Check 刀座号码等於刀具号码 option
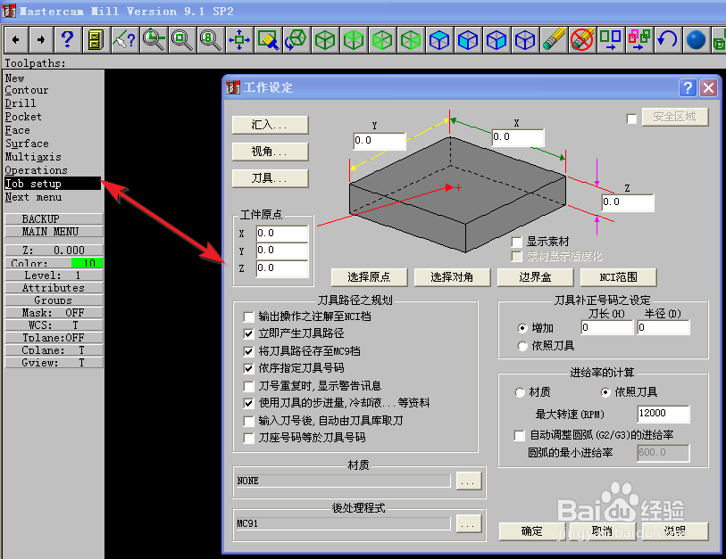 click(248, 438)
